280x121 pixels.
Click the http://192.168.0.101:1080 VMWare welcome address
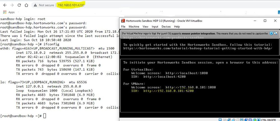(191, 87)
